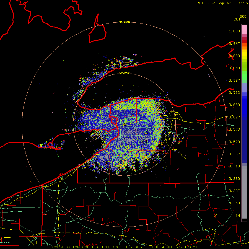Click the 0.307 scale value
Viewport: 249px width, 249px height.
[234, 191]
